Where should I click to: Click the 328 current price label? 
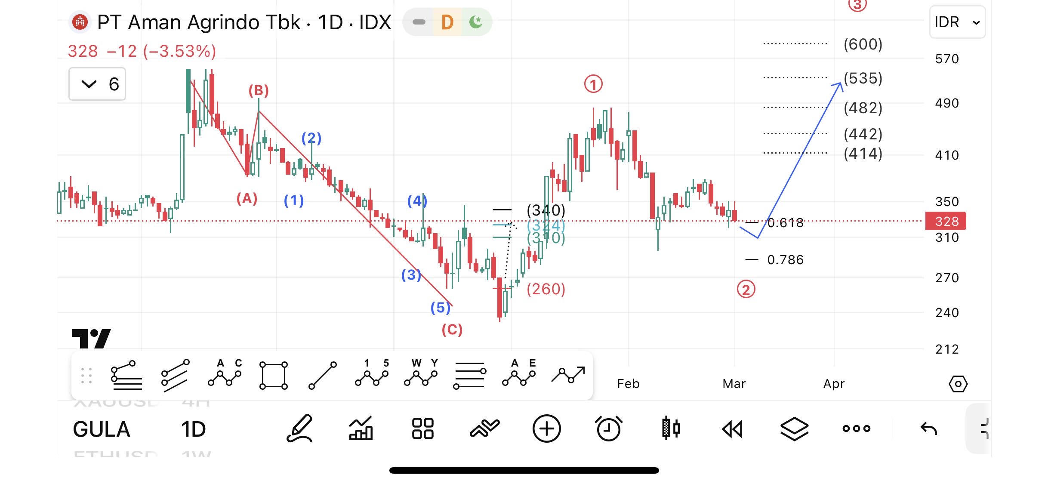(946, 221)
